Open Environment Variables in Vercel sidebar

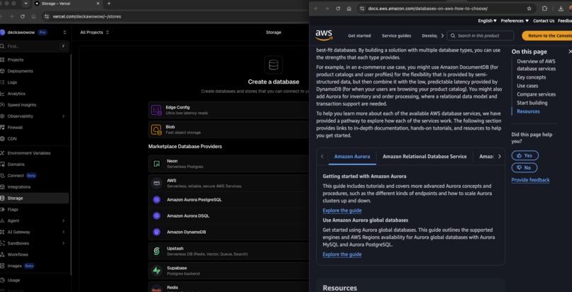point(29,153)
